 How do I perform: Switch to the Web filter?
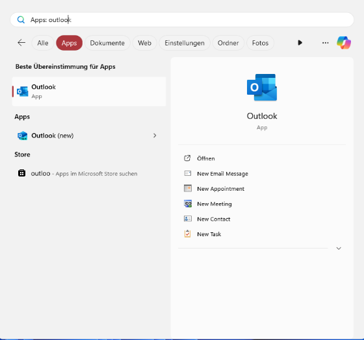(x=144, y=43)
